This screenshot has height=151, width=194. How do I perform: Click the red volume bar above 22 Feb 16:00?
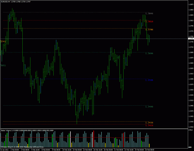point(124,140)
